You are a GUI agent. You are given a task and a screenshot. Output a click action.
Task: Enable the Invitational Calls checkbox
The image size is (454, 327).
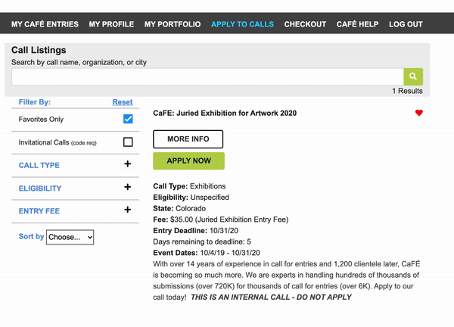point(128,142)
